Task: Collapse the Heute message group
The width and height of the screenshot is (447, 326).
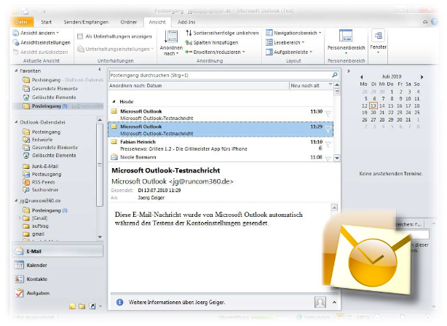Action: point(114,101)
